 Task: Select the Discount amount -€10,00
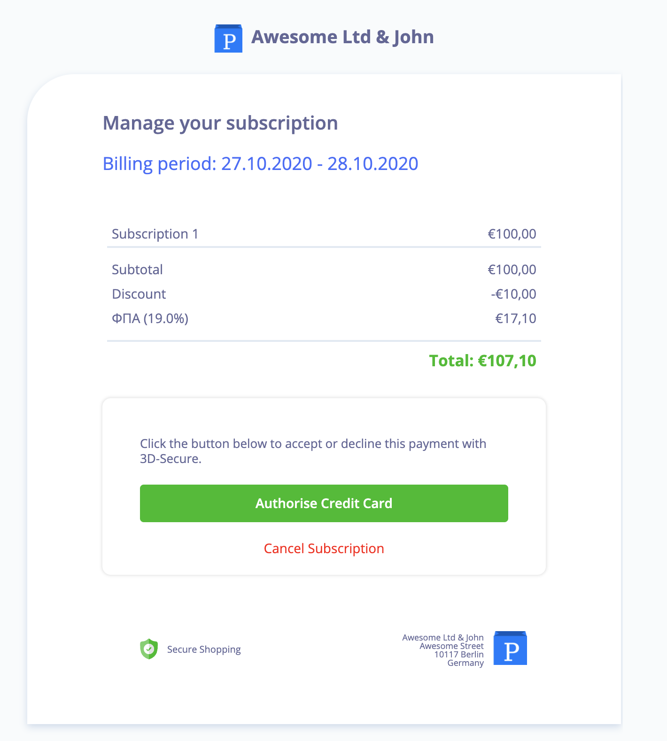(514, 293)
